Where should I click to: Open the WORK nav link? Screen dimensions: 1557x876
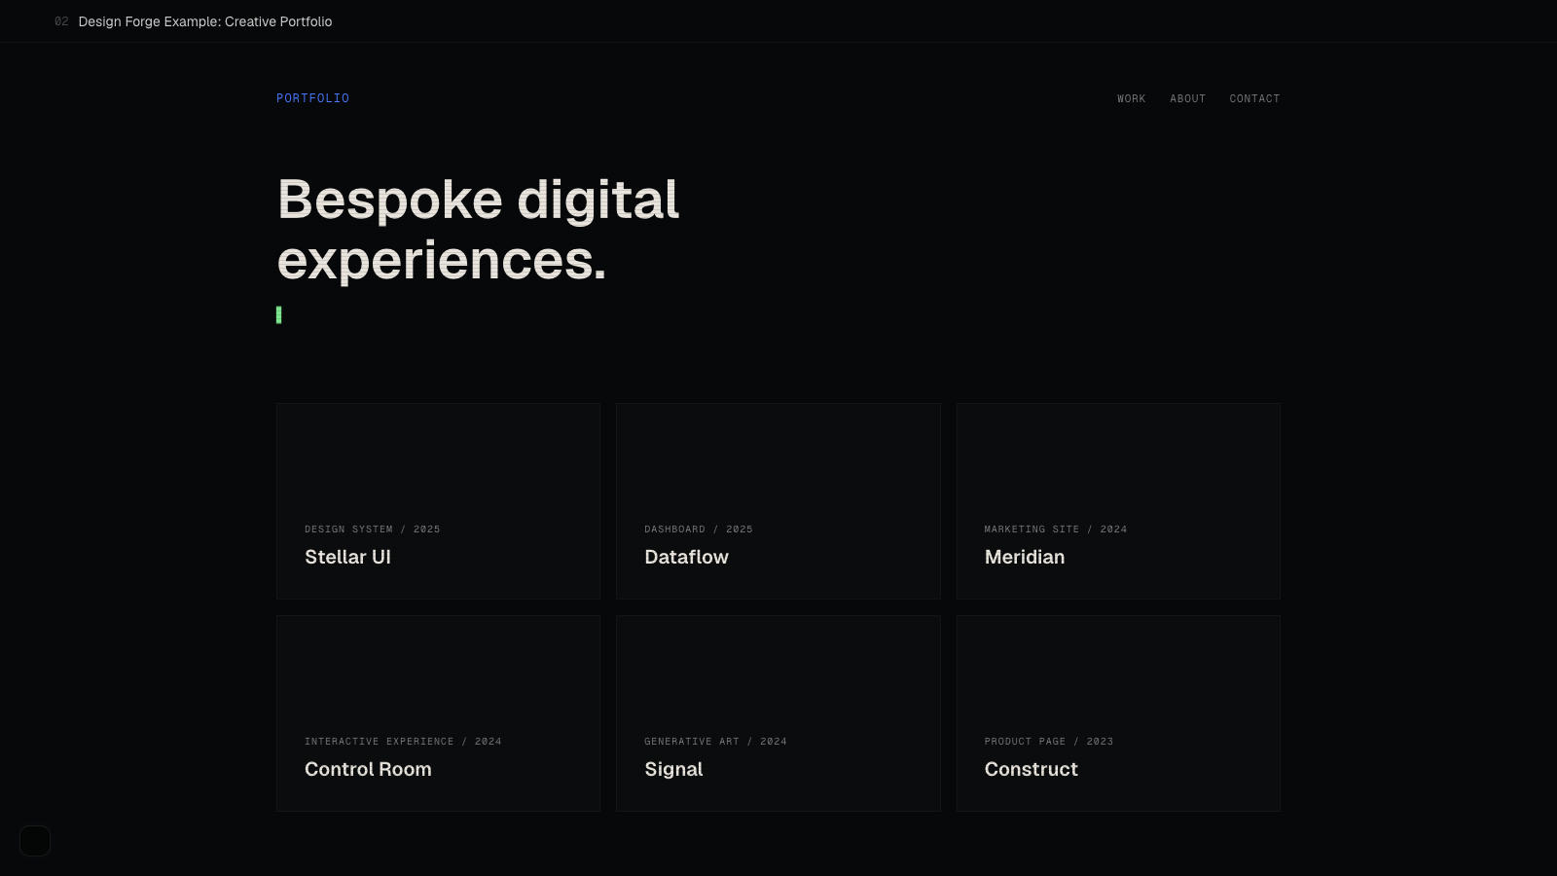pyautogui.click(x=1131, y=99)
